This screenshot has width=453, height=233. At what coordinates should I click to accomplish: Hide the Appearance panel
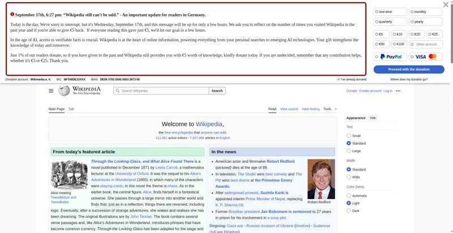(x=373, y=118)
